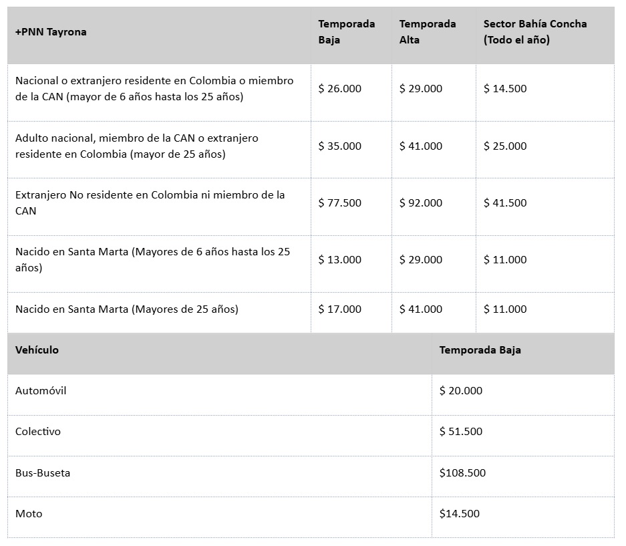Image resolution: width=626 pixels, height=546 pixels.
Task: Click the $26.000 low season price
Action: pyautogui.click(x=340, y=89)
